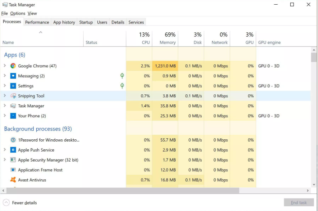
Task: Open the Options menu
Action: click(x=18, y=13)
